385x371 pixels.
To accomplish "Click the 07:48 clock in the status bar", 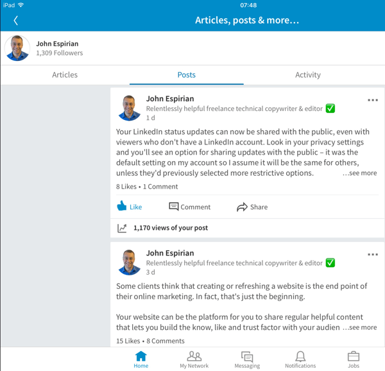I will (248, 5).
